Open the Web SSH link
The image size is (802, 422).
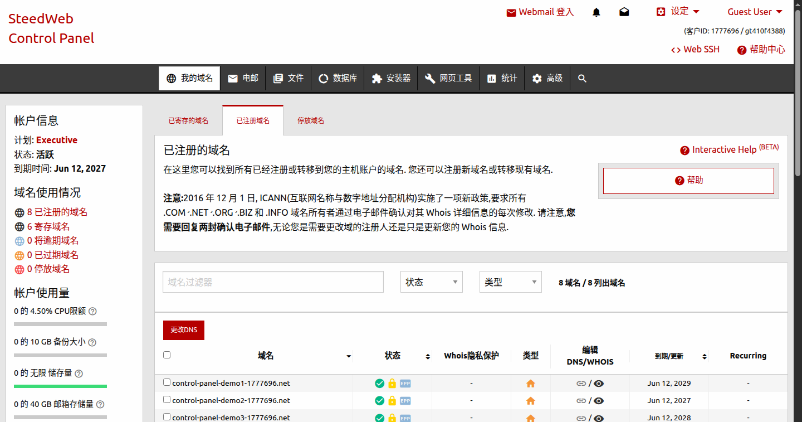click(695, 49)
